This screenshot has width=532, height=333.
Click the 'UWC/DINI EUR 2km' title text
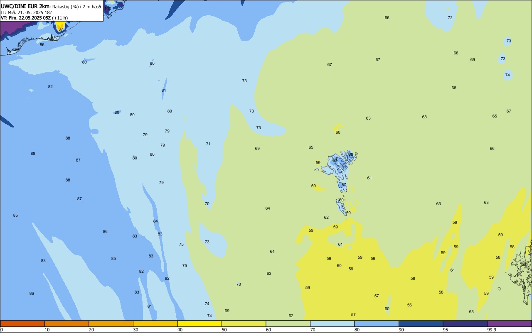click(25, 6)
